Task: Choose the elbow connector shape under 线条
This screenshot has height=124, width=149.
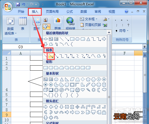Action: coord(62,56)
